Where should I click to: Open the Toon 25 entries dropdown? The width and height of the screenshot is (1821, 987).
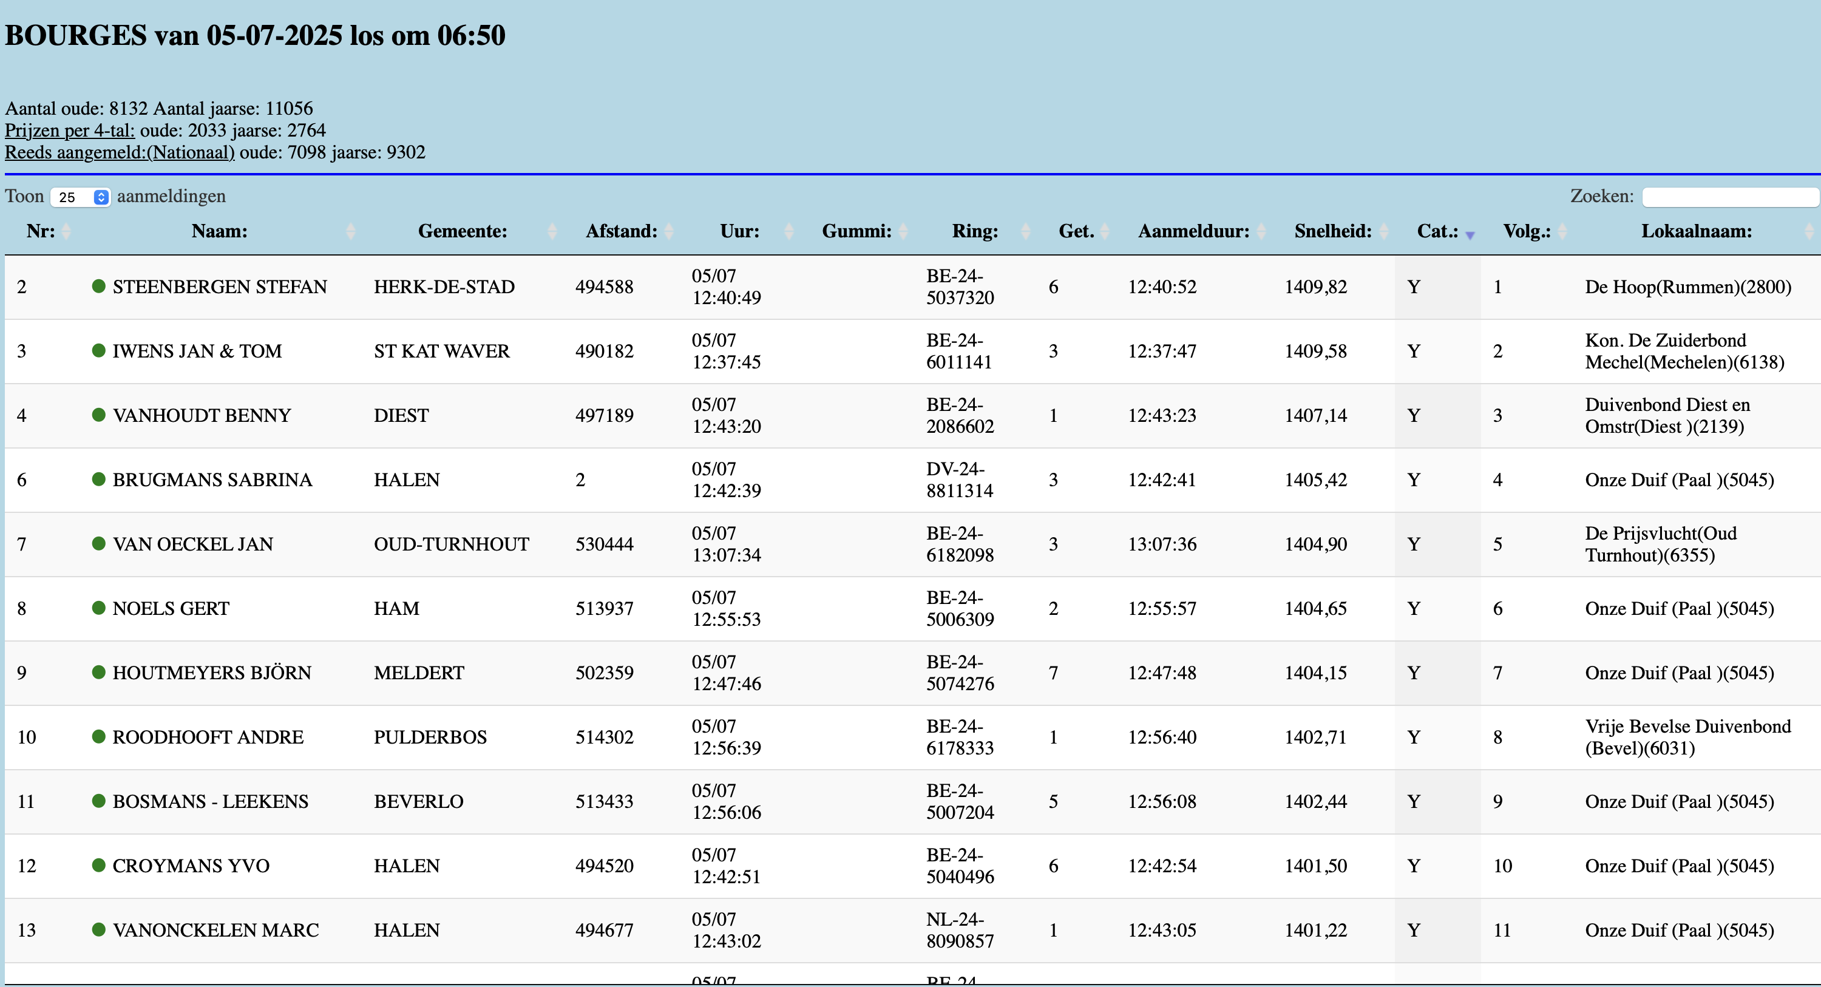click(x=81, y=197)
